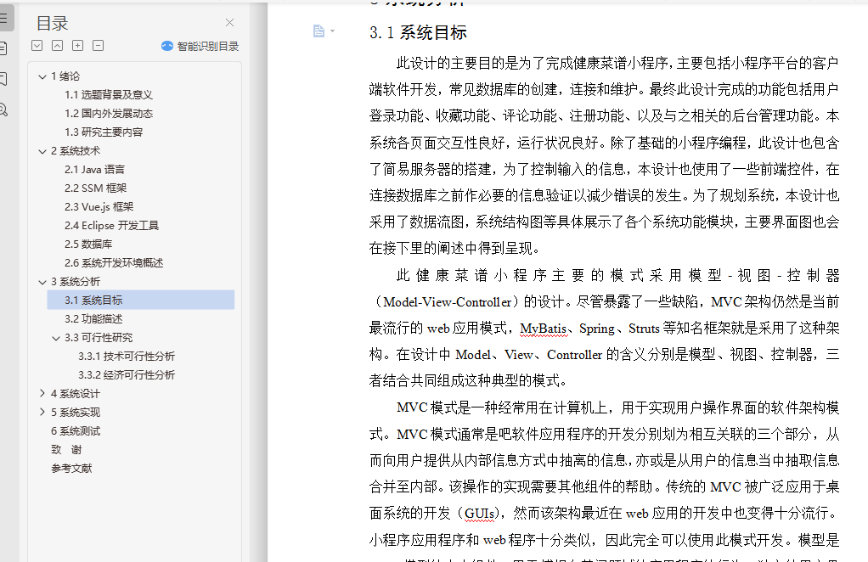This screenshot has height=562, width=868.
Task: Open 3.3.1 技术可行性分析
Action: coord(127,357)
